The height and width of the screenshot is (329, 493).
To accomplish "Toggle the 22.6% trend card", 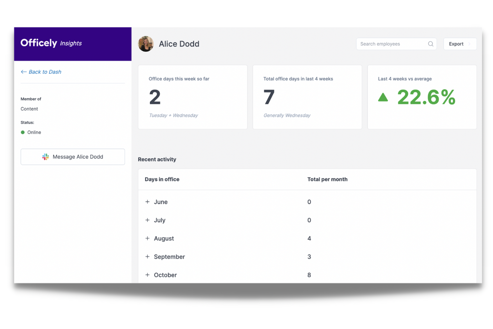I will [422, 97].
